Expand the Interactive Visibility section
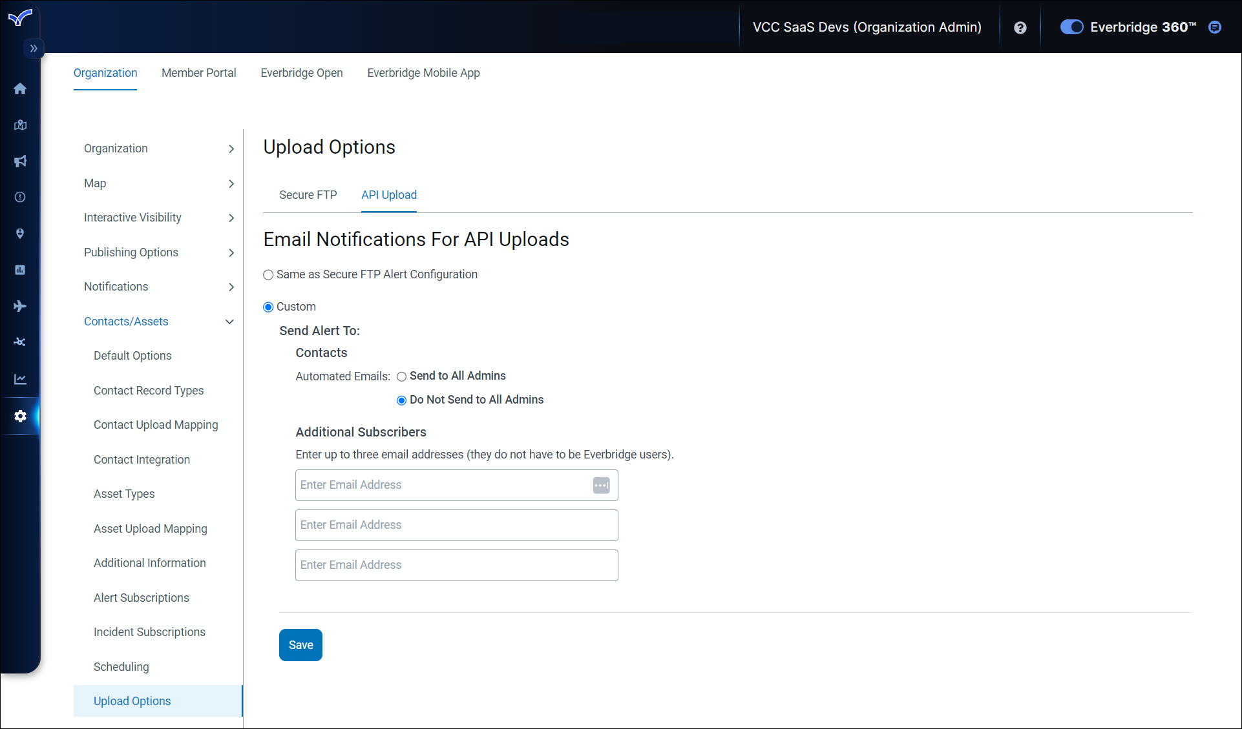This screenshot has height=729, width=1242. coord(158,218)
